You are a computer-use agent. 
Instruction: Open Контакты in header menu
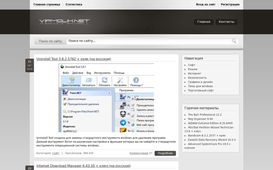227,22
